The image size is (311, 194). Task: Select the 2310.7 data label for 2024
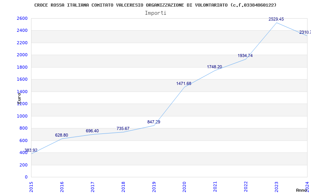coord(305,32)
